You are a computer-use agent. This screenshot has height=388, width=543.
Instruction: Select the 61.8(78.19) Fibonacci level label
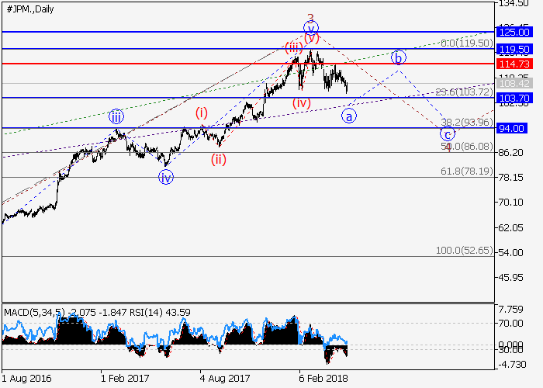465,171
